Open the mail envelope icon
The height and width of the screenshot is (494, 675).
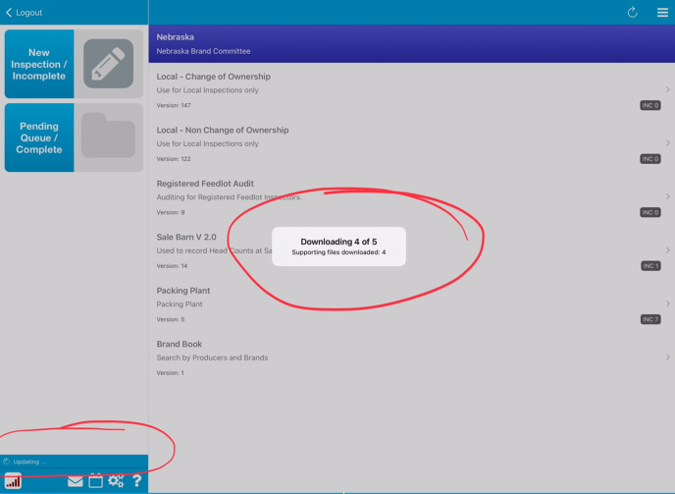point(76,481)
